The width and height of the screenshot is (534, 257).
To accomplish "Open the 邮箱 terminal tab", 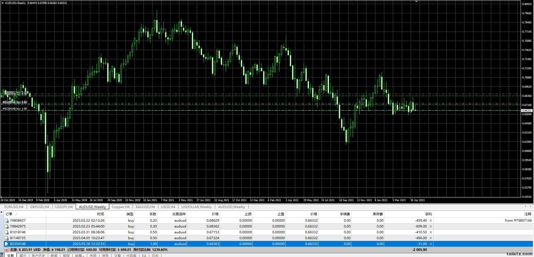I will [x=79, y=255].
